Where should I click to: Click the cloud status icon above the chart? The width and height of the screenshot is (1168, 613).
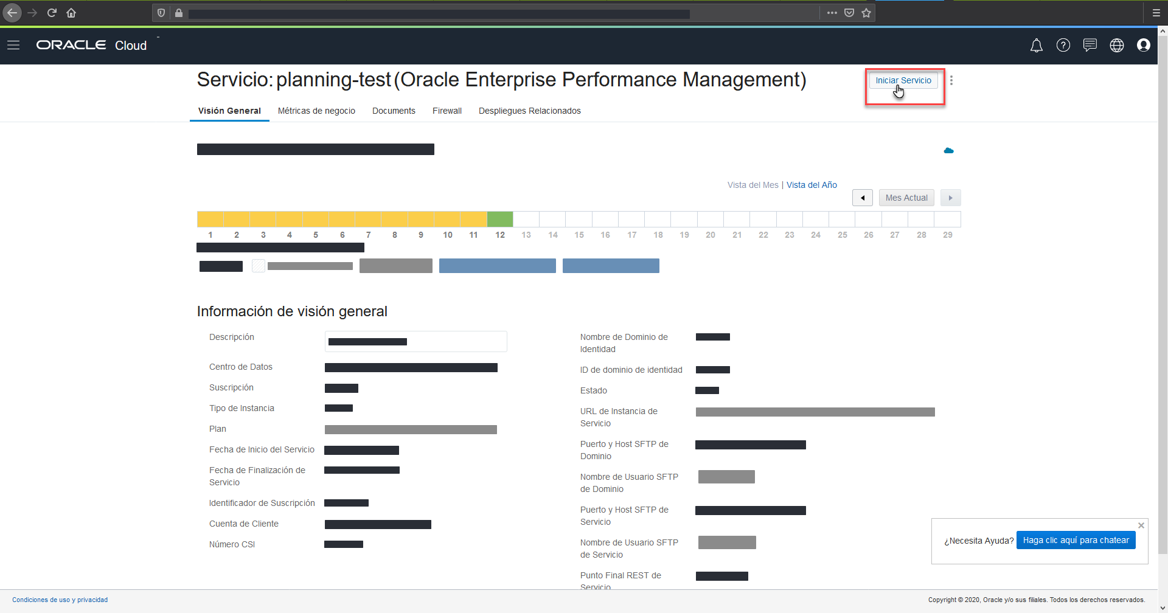click(x=948, y=150)
